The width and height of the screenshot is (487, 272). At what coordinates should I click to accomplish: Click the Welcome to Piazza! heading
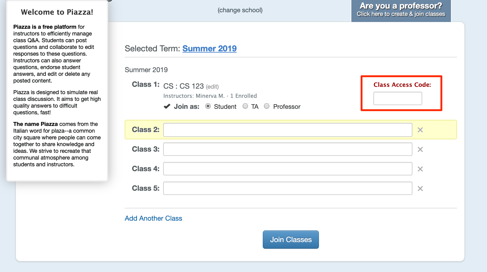tap(57, 12)
